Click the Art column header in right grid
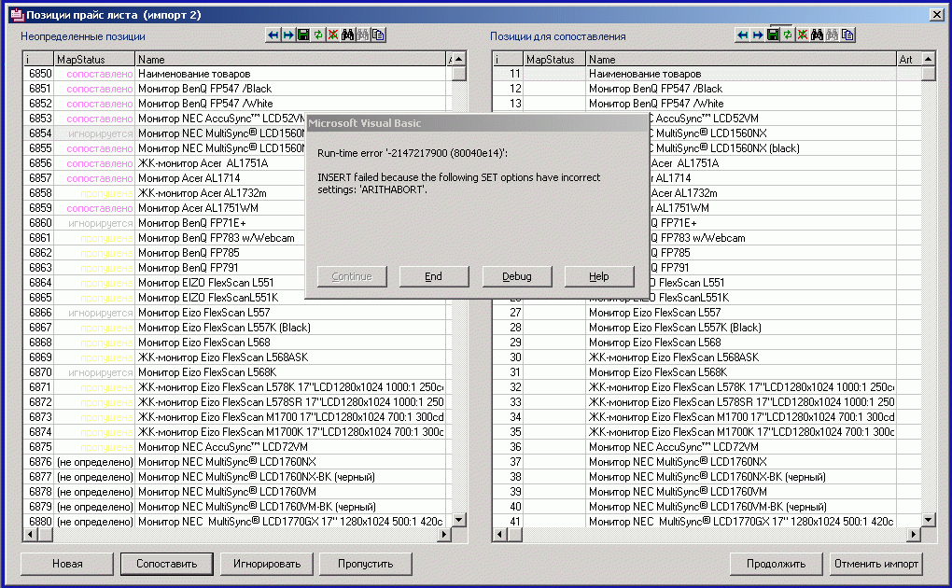The width and height of the screenshot is (952, 588). coord(909,59)
